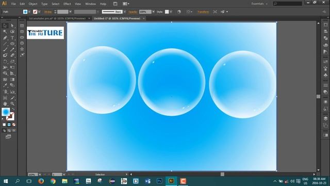Swap fill and stroke colors
The height and width of the screenshot is (186, 330).
pos(13,109)
